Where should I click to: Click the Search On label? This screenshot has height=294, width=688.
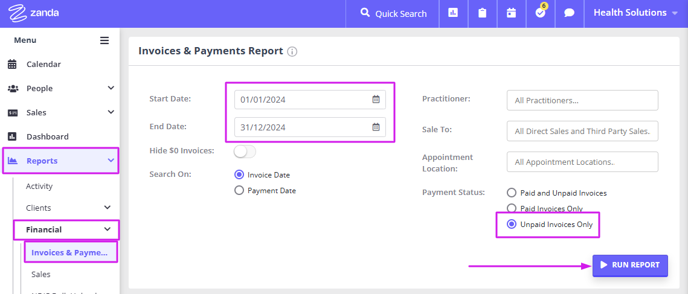click(x=170, y=174)
